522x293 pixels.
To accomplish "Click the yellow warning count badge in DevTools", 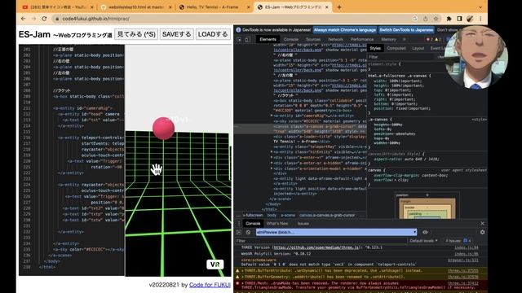I will click(x=438, y=39).
